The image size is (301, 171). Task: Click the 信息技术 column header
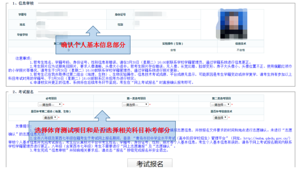[x=240, y=44]
